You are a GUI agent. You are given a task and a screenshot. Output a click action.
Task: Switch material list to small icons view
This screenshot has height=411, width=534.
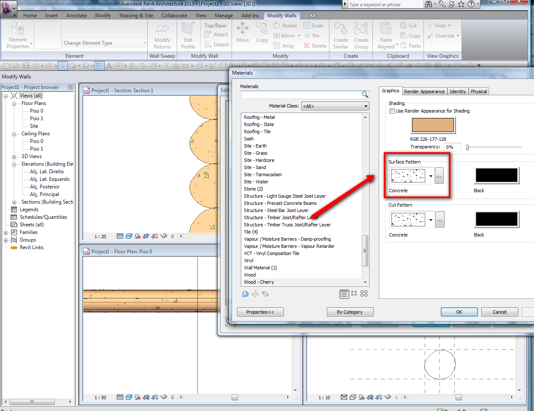coord(354,293)
